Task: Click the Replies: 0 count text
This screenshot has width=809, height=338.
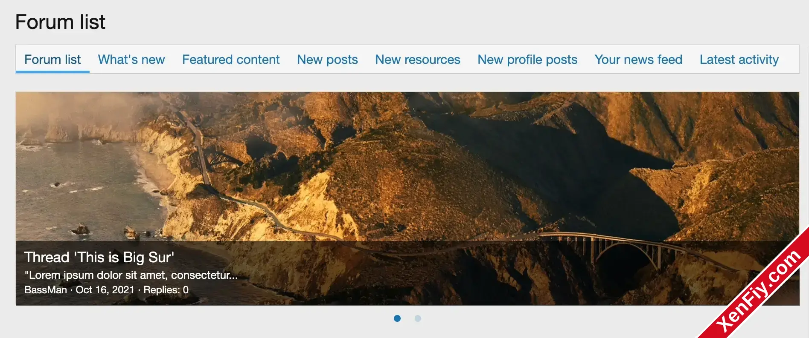Action: 166,290
